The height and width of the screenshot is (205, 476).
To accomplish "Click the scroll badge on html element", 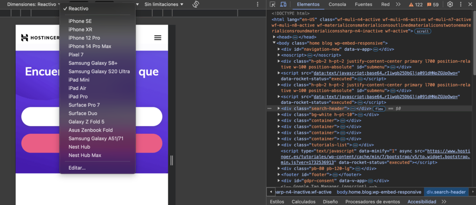I will [x=423, y=31].
